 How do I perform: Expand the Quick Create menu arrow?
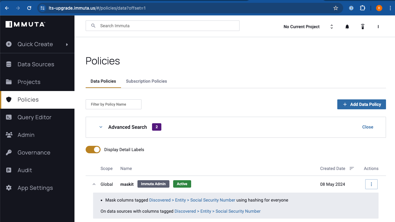pos(67,44)
